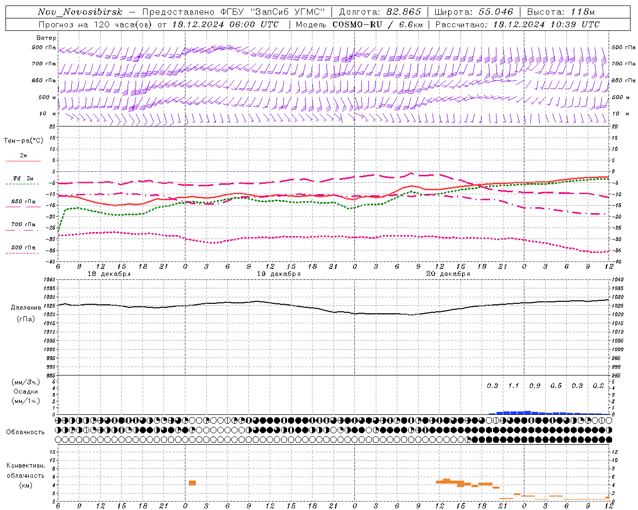
Task: Click the 0.2 precipitation amount value
Action: tap(598, 386)
